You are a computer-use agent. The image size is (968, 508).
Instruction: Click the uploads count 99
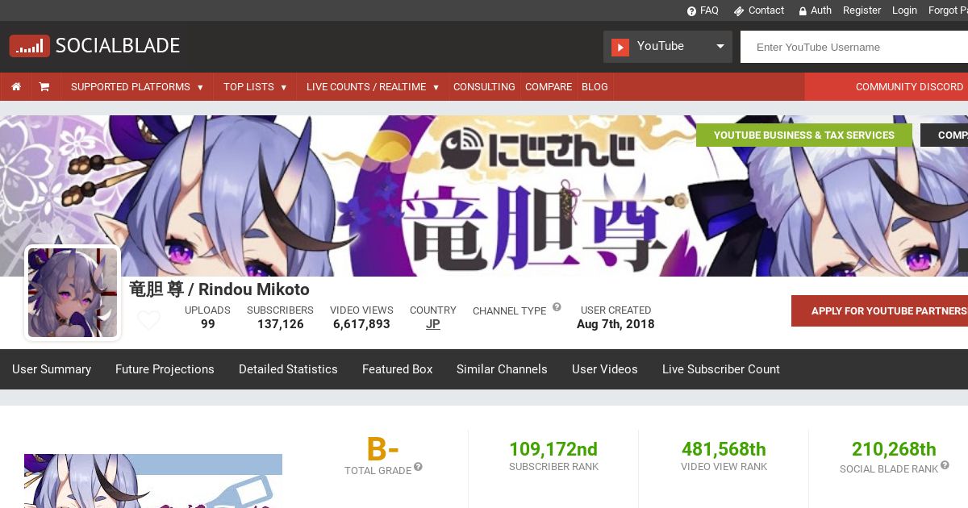point(208,324)
